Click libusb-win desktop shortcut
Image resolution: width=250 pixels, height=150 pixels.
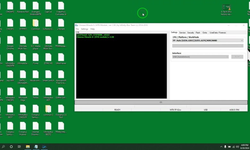36,76
